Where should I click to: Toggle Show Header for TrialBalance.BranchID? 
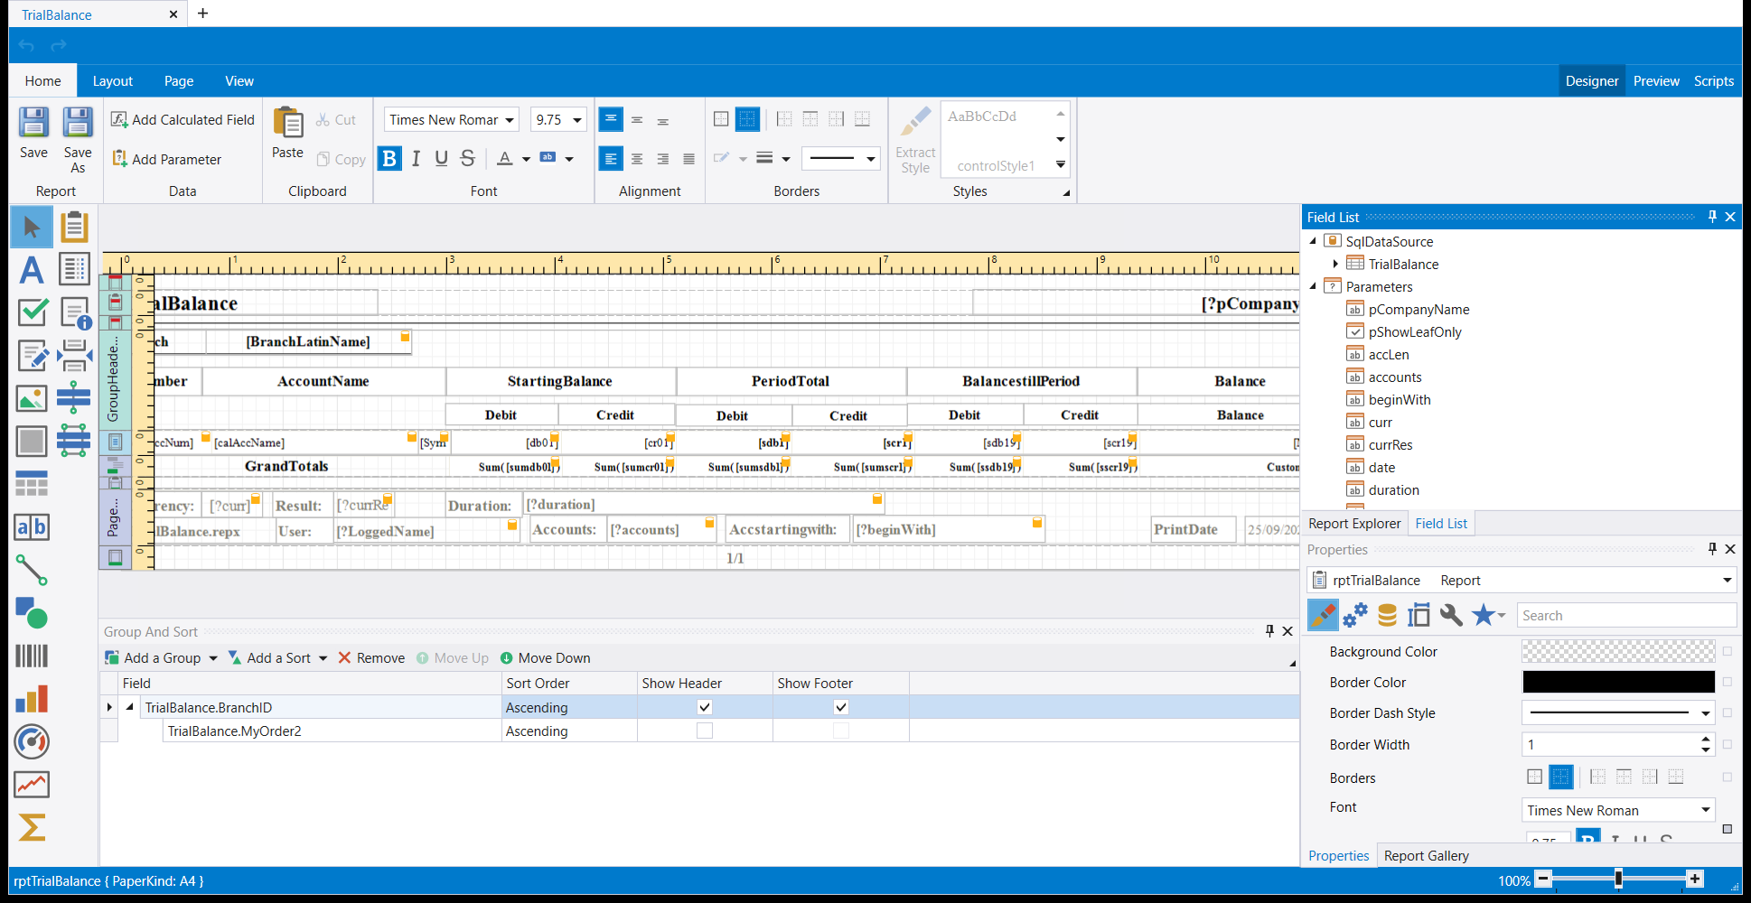click(705, 707)
